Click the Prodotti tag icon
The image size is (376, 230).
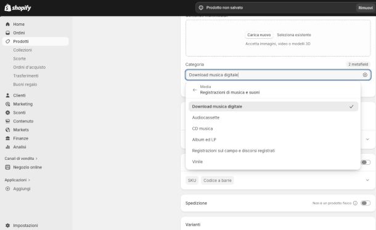point(7,41)
